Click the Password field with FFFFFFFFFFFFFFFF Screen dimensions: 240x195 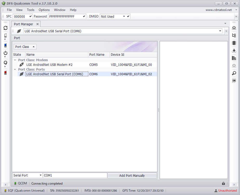coord(65,16)
